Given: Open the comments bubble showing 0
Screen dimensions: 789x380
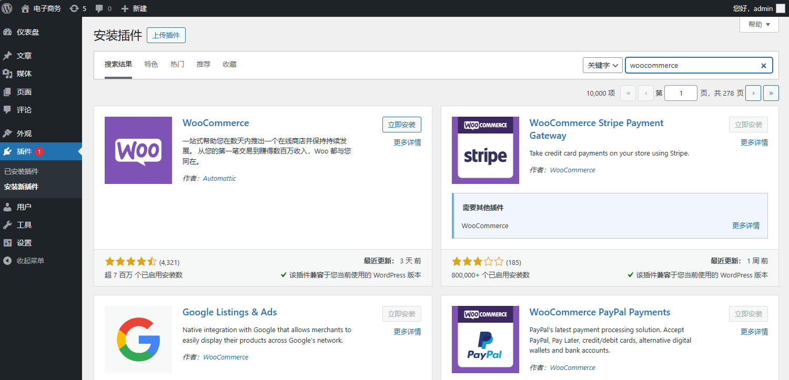Looking at the screenshot, I should tap(104, 8).
